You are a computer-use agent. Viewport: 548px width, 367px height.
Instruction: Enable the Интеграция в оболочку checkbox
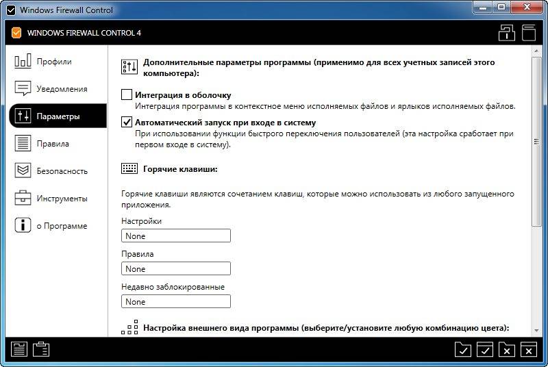127,94
